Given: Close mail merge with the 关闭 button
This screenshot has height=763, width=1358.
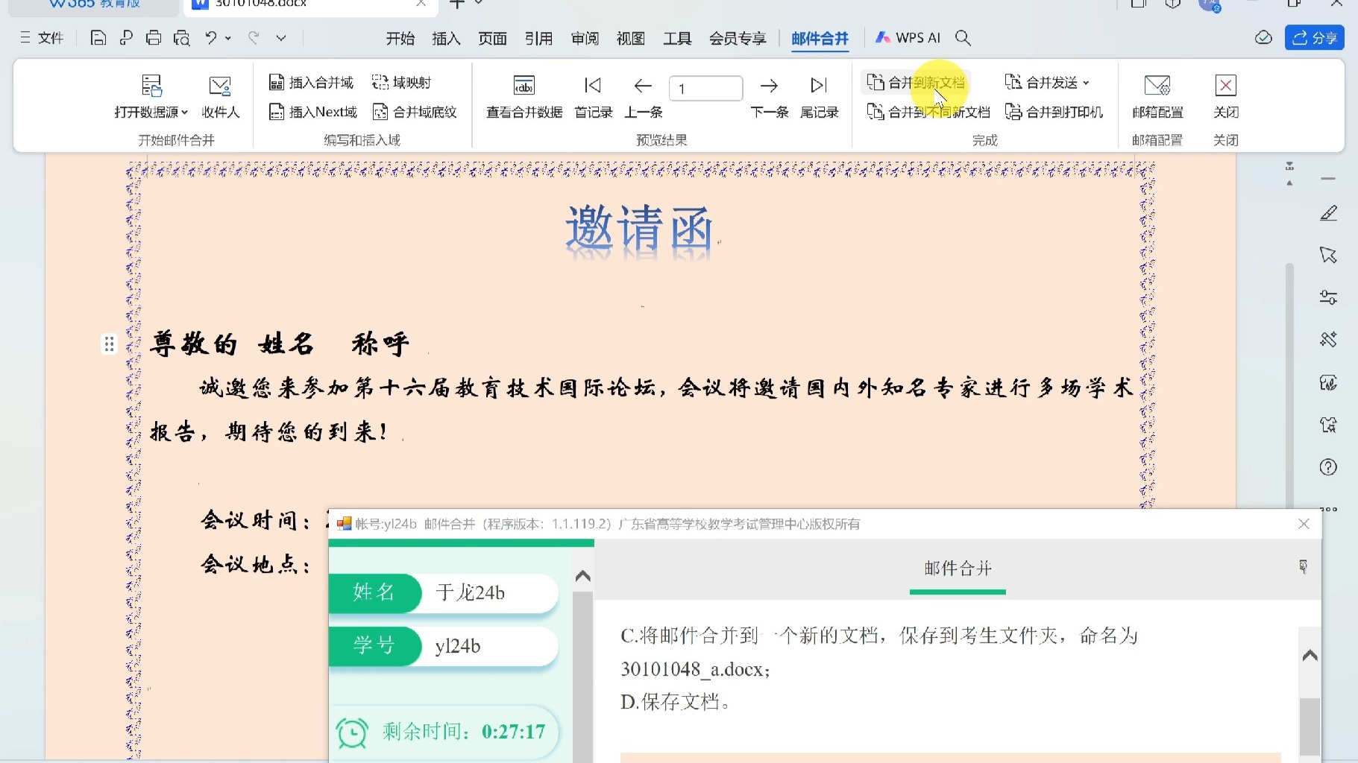Looking at the screenshot, I should point(1226,97).
